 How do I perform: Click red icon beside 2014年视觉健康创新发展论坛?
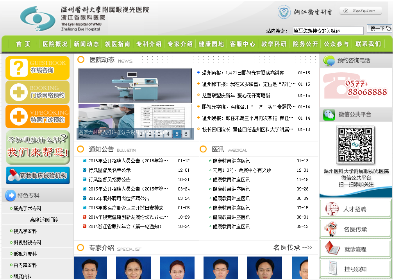[84, 217]
